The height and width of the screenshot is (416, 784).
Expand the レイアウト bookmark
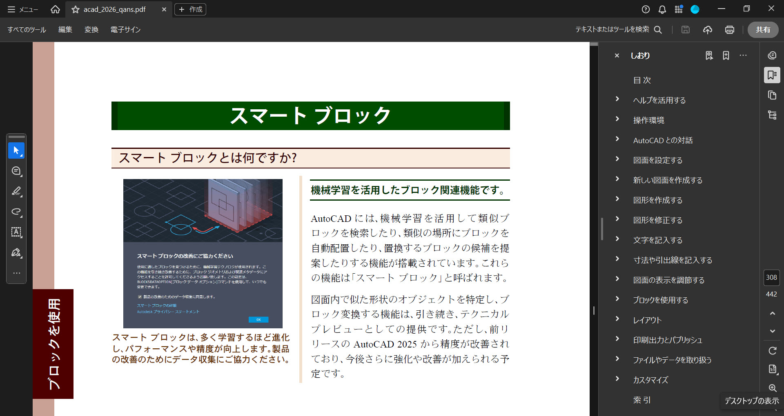tap(617, 319)
